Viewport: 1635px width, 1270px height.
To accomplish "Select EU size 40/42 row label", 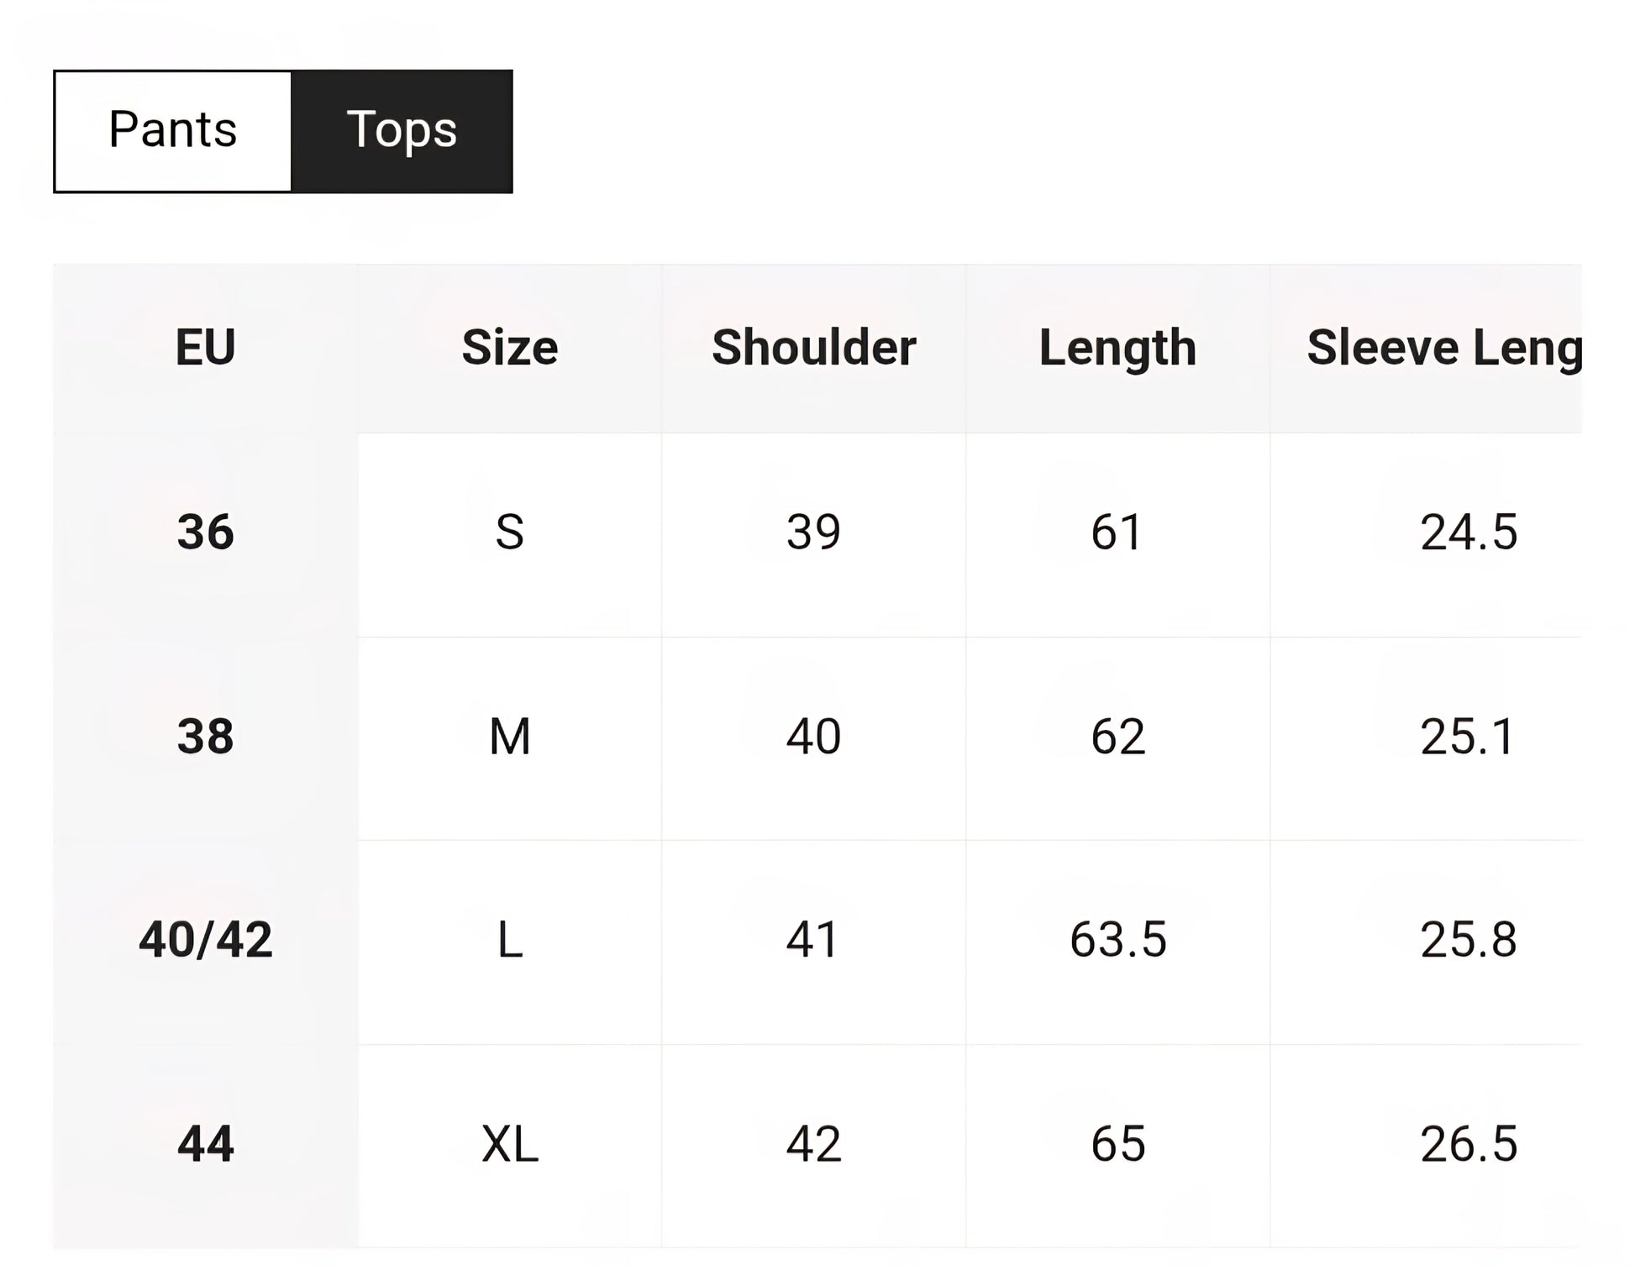I will coord(206,940).
